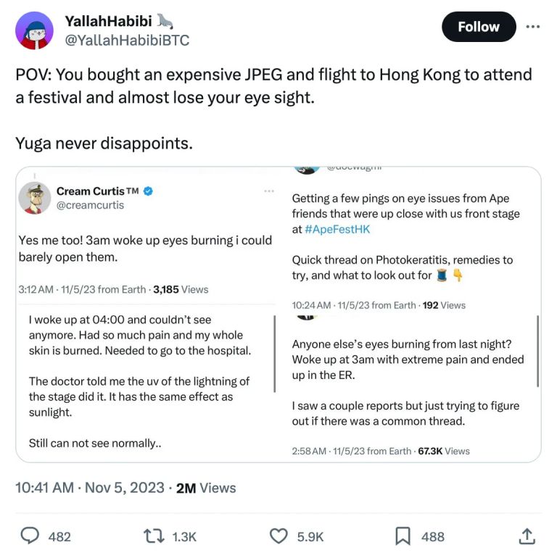The height and width of the screenshot is (558, 557).
Task: Click the YallahHabibi display name
Action: tap(109, 22)
